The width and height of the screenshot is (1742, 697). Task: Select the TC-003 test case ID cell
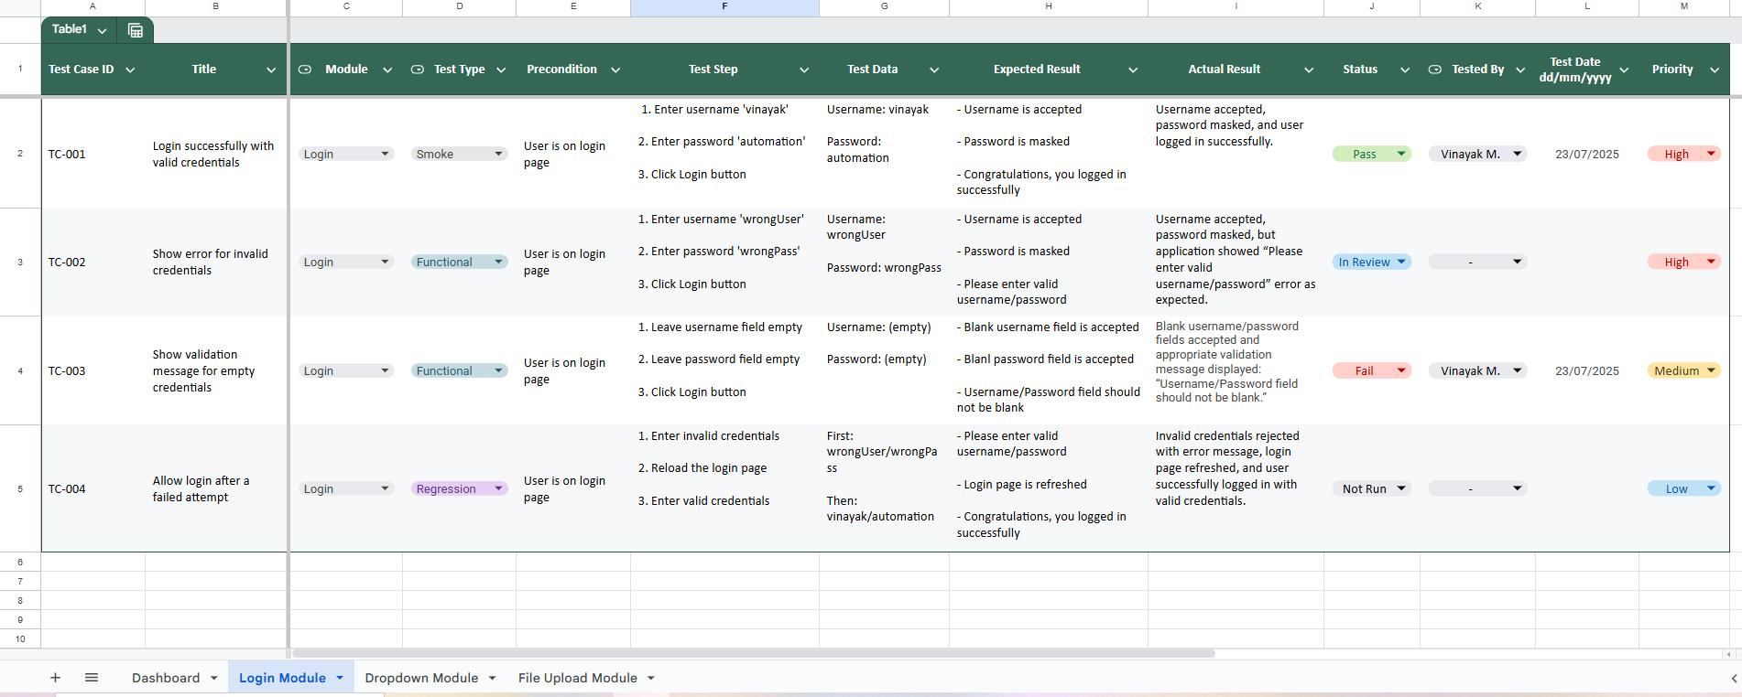[92, 370]
